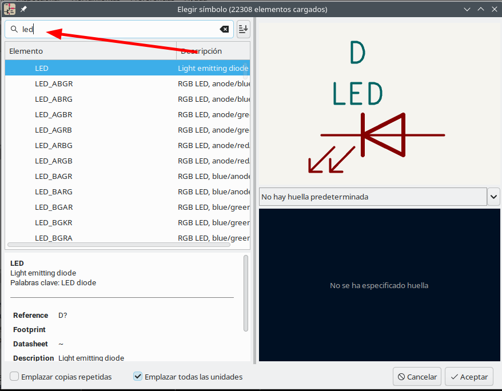Click the sort order icon button

243,29
